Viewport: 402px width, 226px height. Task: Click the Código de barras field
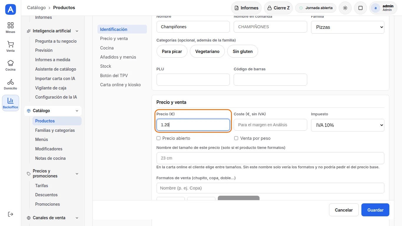click(x=270, y=79)
